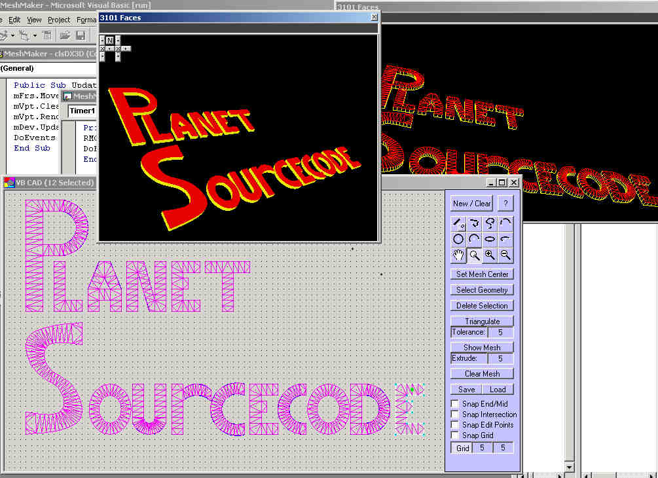Select the zoom window magnifier tool

[475, 255]
